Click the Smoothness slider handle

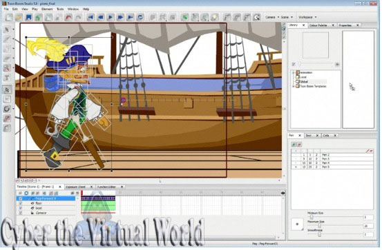coord(319,234)
